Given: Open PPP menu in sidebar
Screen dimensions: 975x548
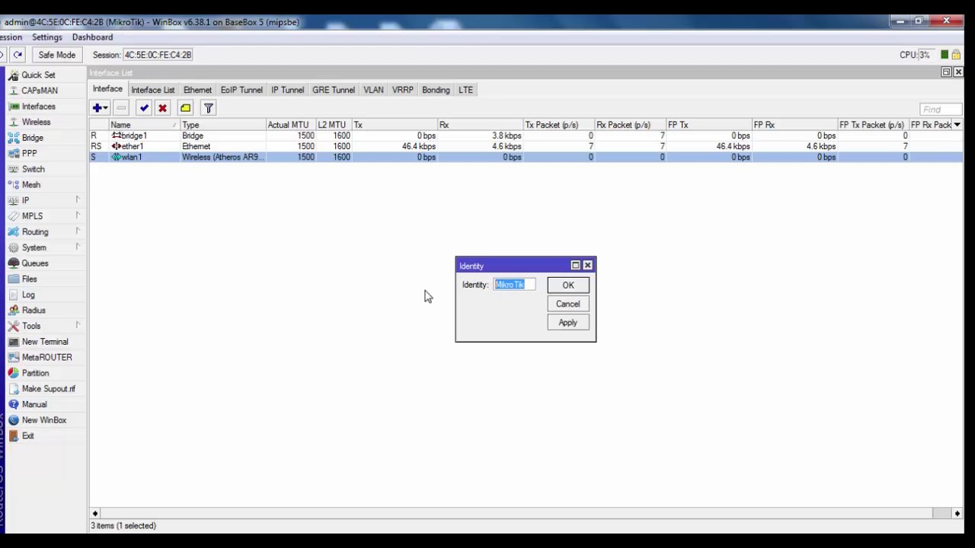Looking at the screenshot, I should point(30,153).
